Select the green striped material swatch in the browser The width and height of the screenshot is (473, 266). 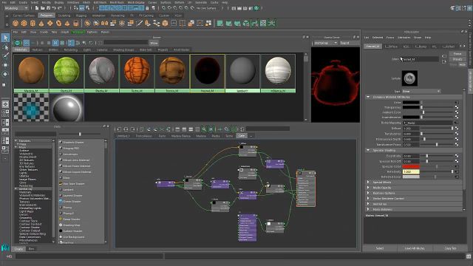tap(67, 73)
